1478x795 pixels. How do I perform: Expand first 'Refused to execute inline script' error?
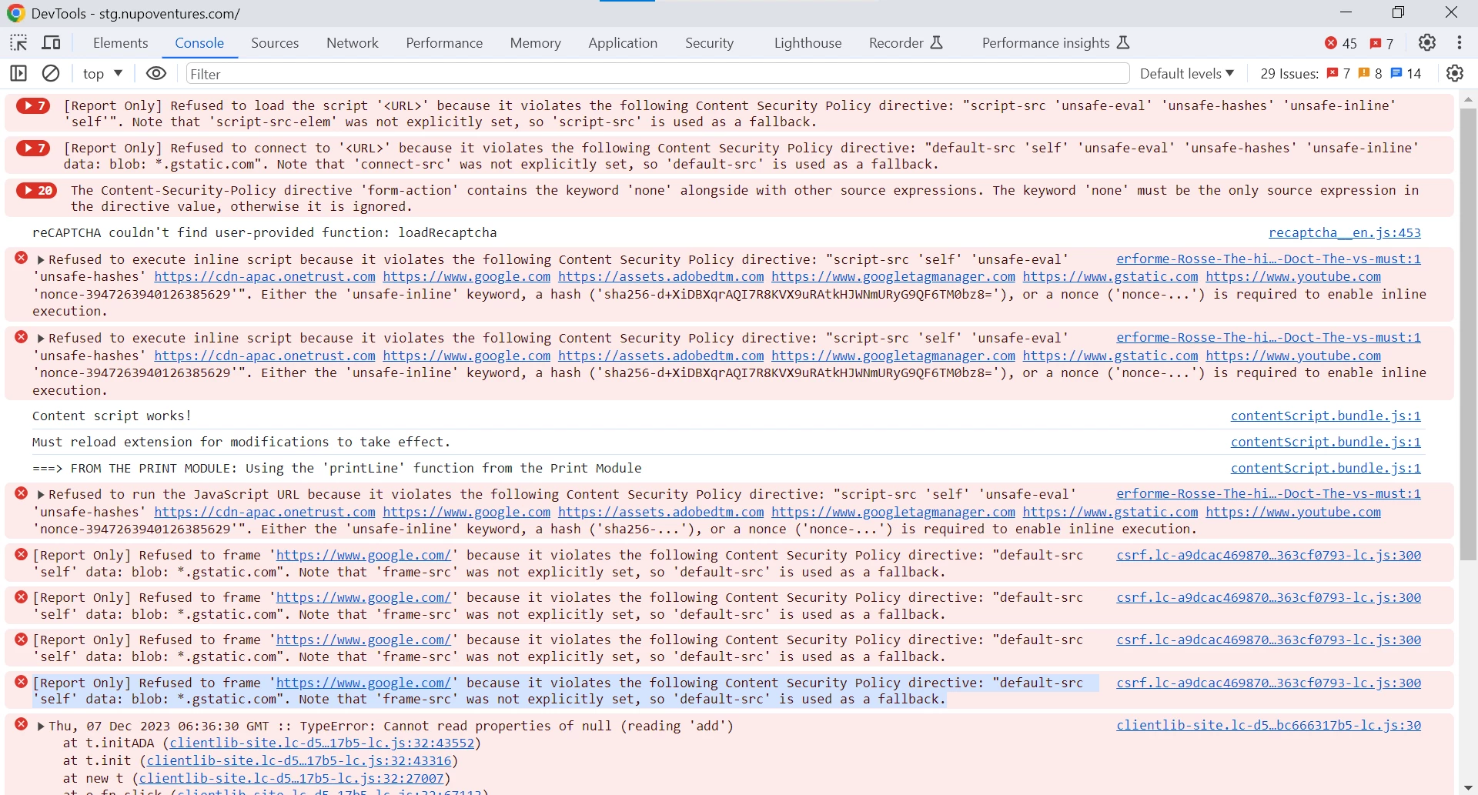point(41,260)
